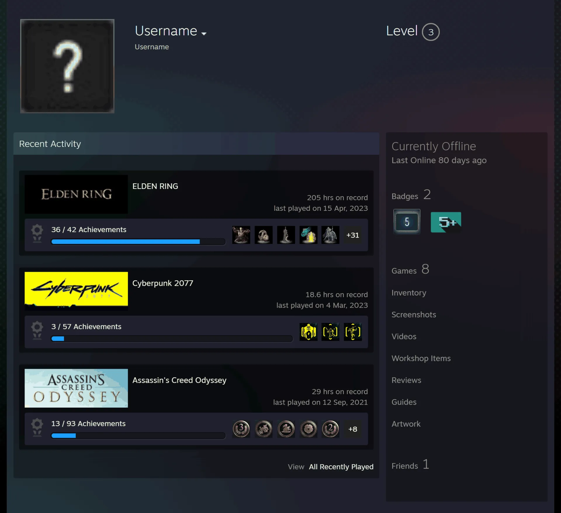Viewport: 561px width, 513px height.
Task: Click the Cyberpunk achievement progress bar
Action: tap(172, 338)
